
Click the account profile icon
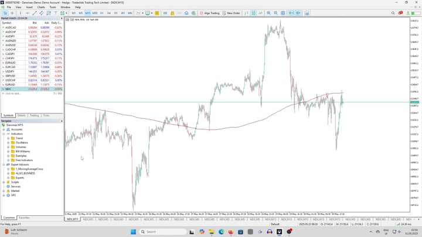pyautogui.click(x=408, y=13)
